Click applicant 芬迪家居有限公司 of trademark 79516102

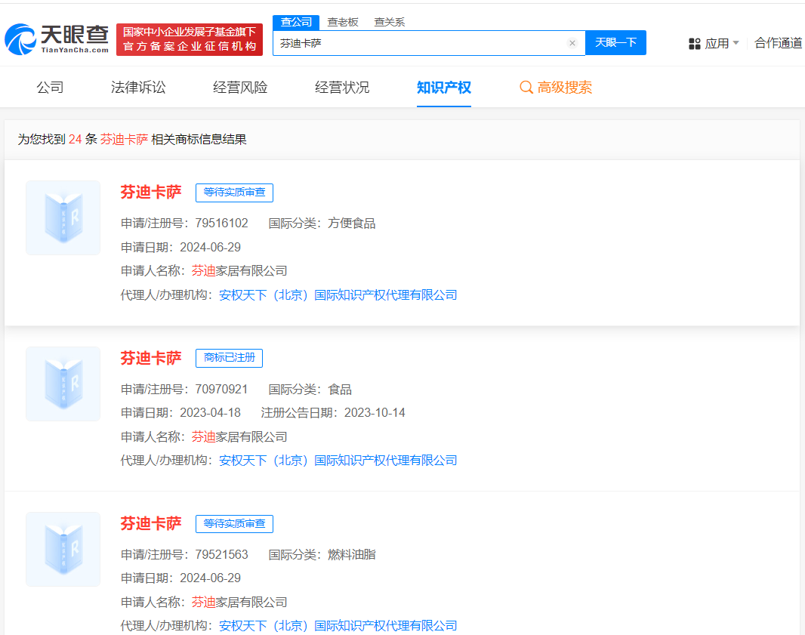[239, 271]
